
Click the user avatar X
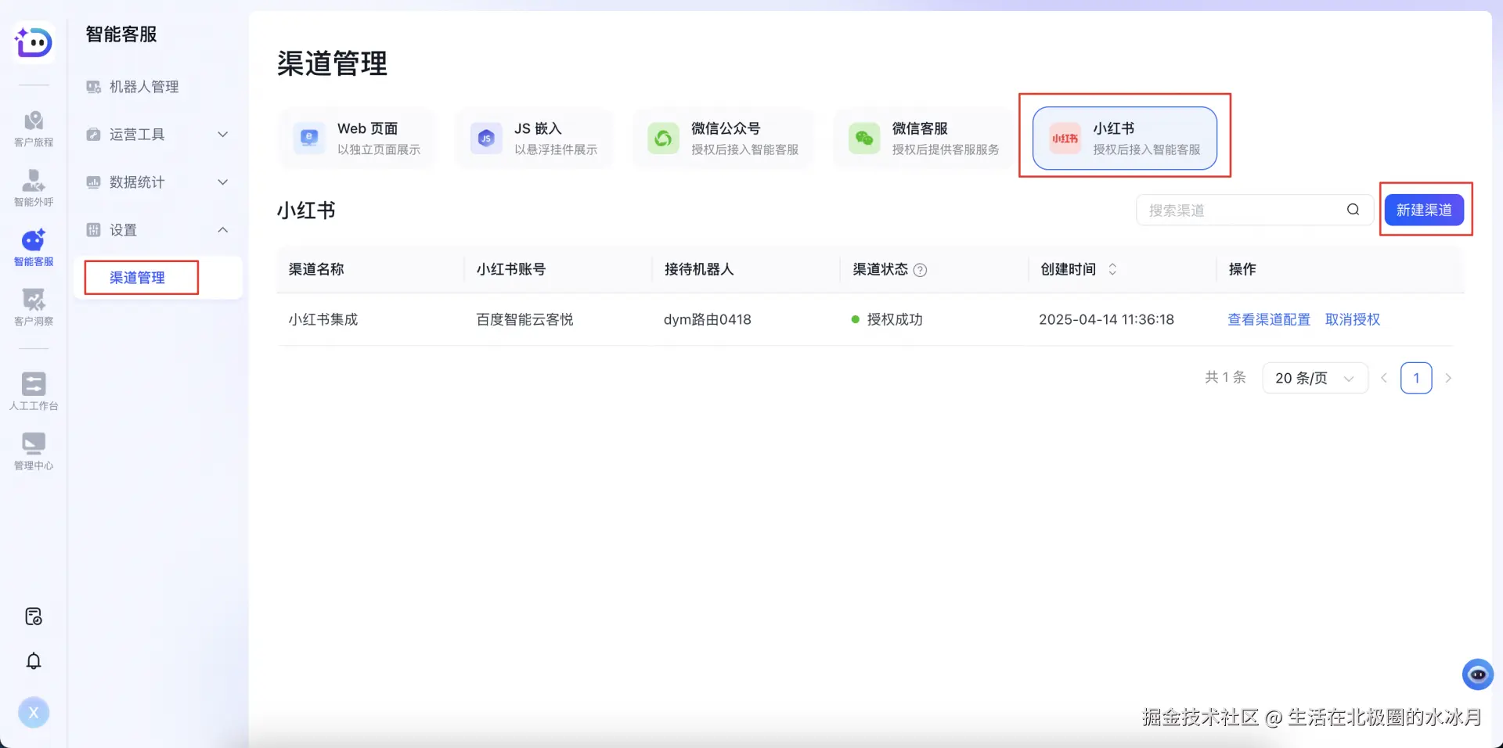point(34,713)
